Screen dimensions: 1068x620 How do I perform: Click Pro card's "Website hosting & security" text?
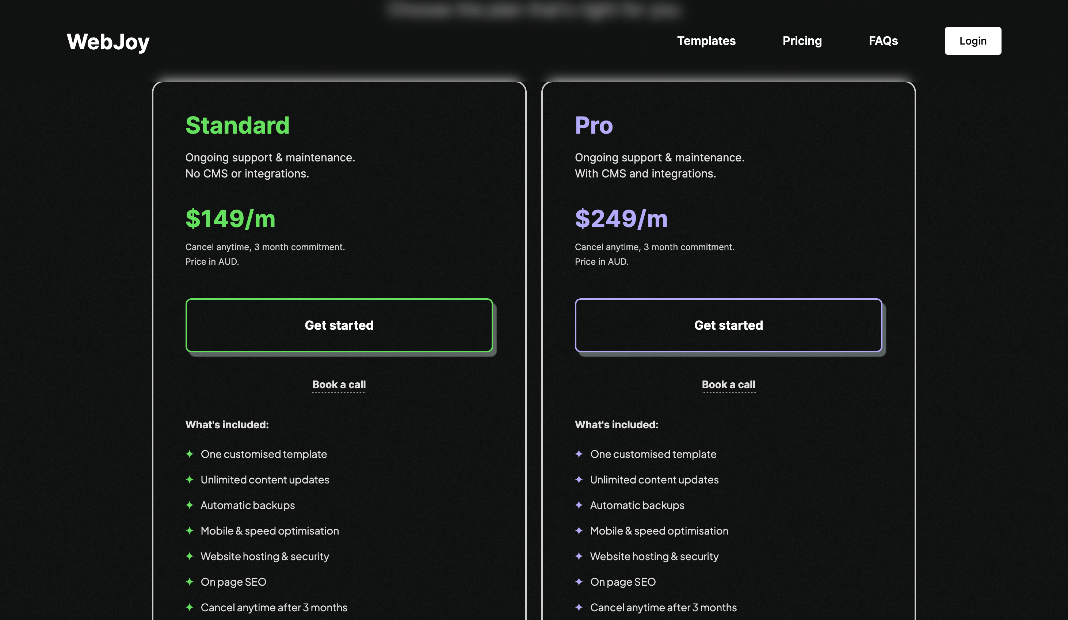click(x=655, y=556)
